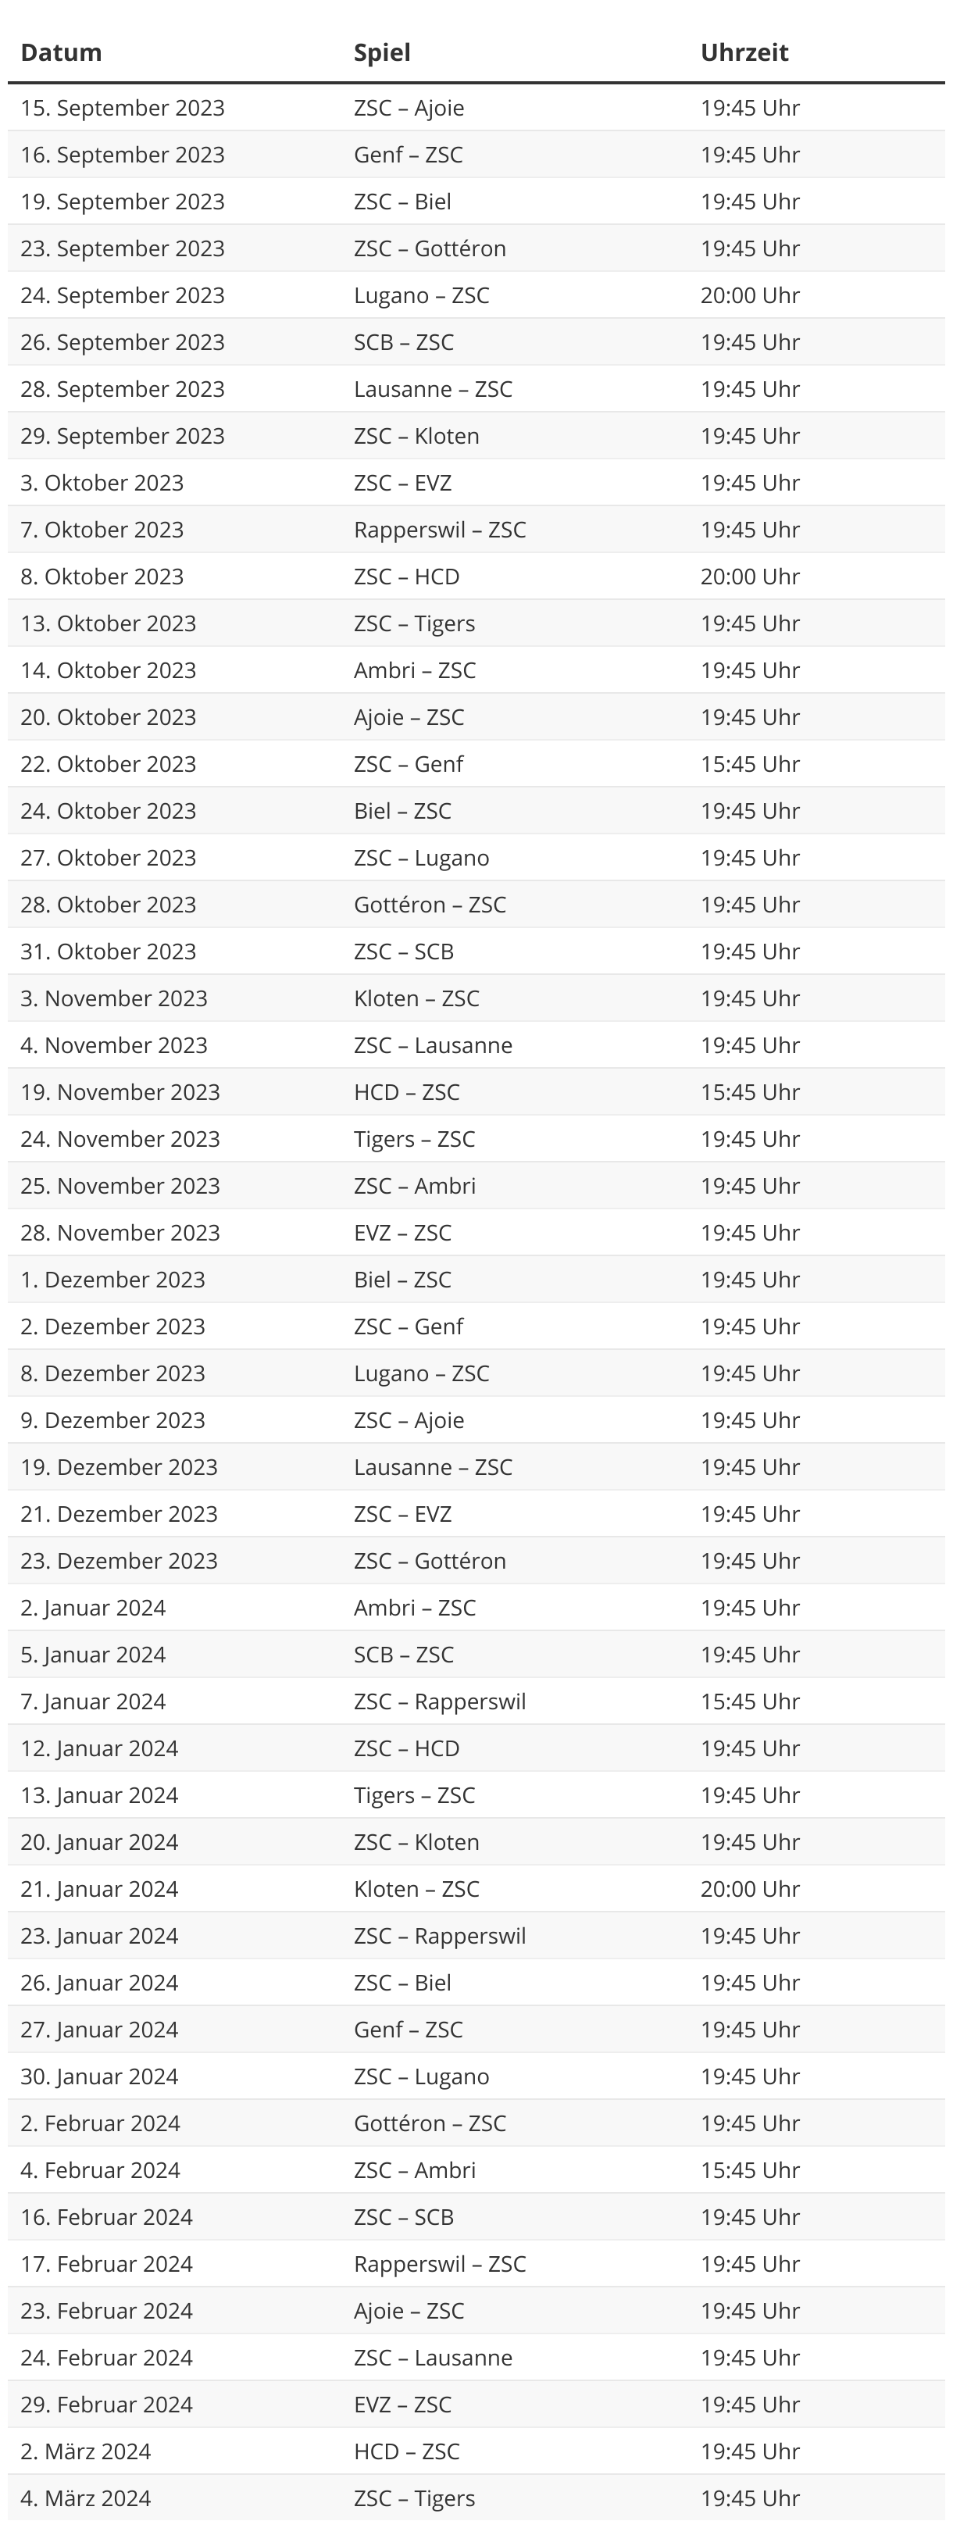Screen dimensions: 953x2528
Task: Select the Genf – ZSC match on 16. September
Action: (x=409, y=155)
